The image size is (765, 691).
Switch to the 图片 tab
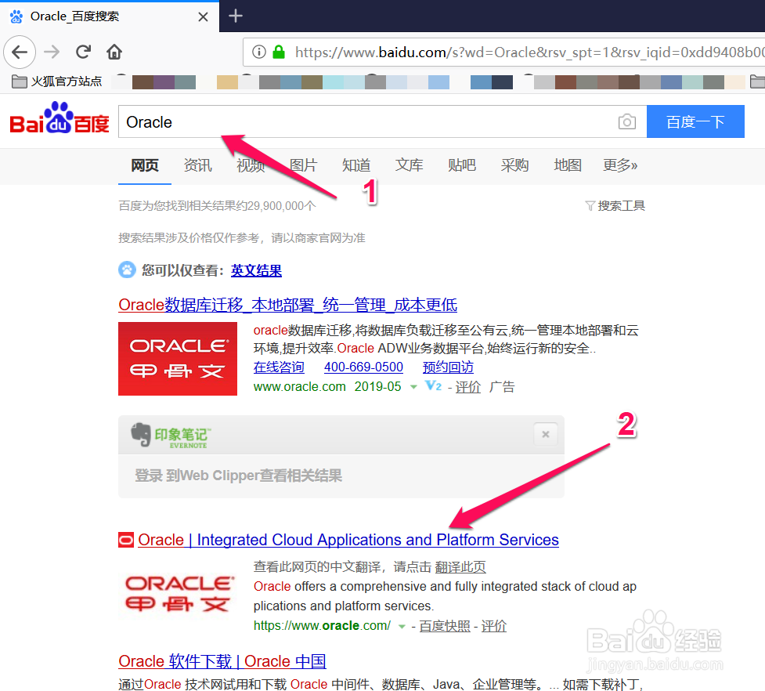(x=304, y=165)
